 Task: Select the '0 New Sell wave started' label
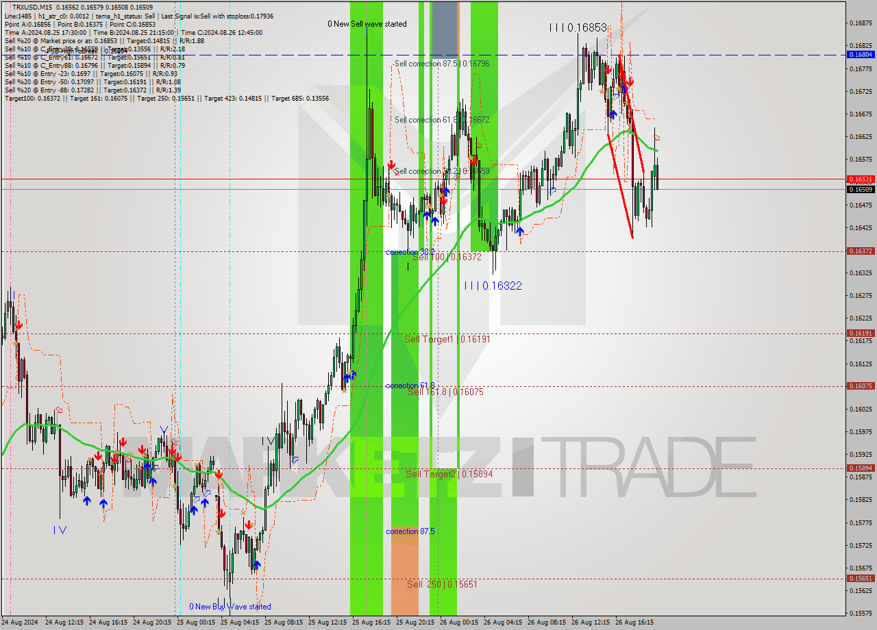click(367, 24)
